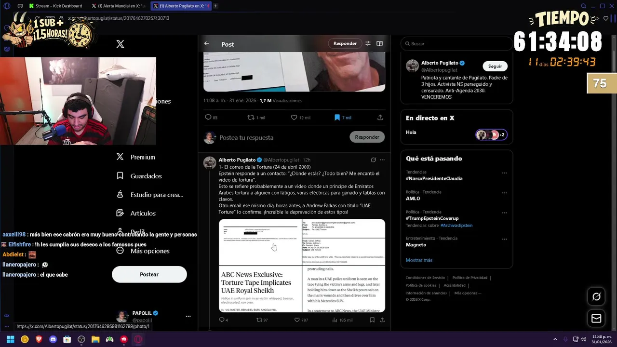Open PAPOLIL account menu dots

coord(188,316)
